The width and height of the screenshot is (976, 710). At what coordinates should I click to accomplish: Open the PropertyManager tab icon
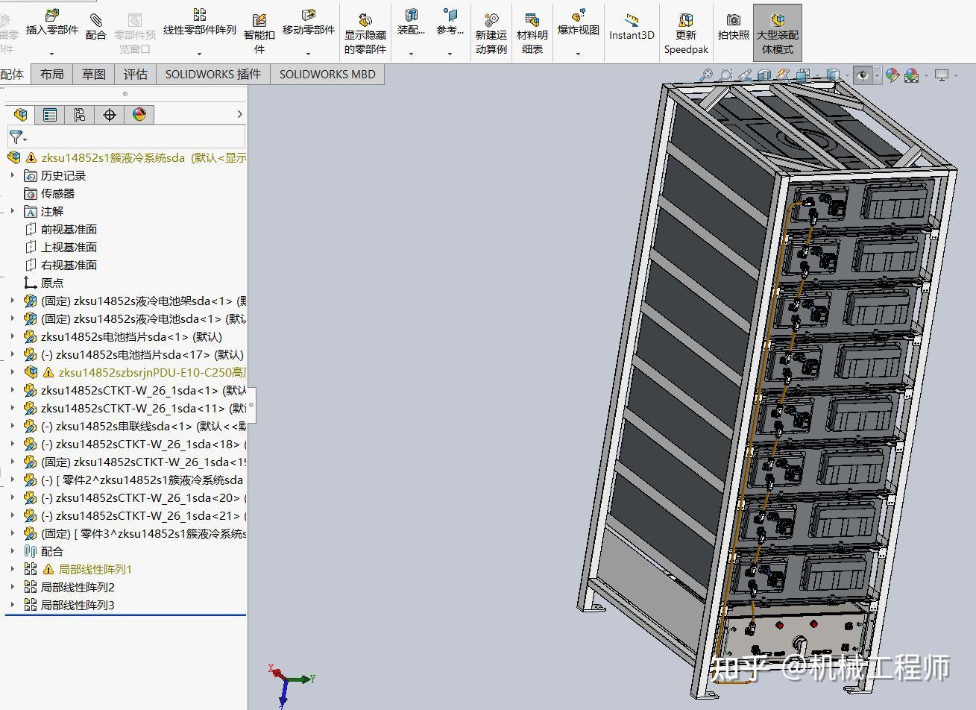pyautogui.click(x=50, y=114)
